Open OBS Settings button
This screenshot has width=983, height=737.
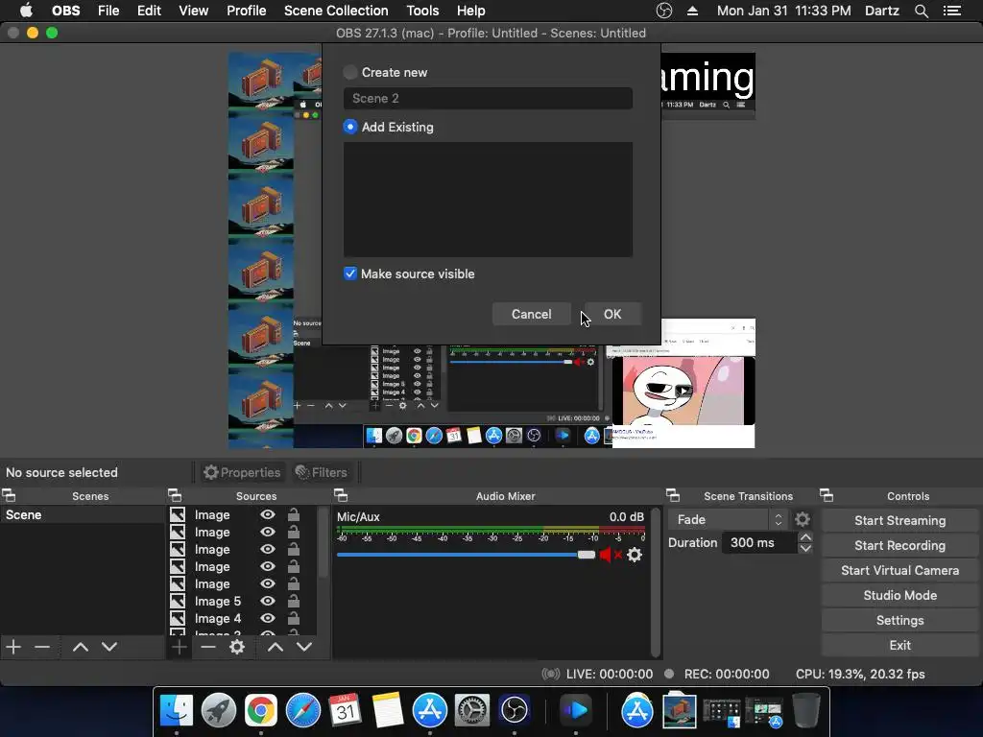click(899, 621)
